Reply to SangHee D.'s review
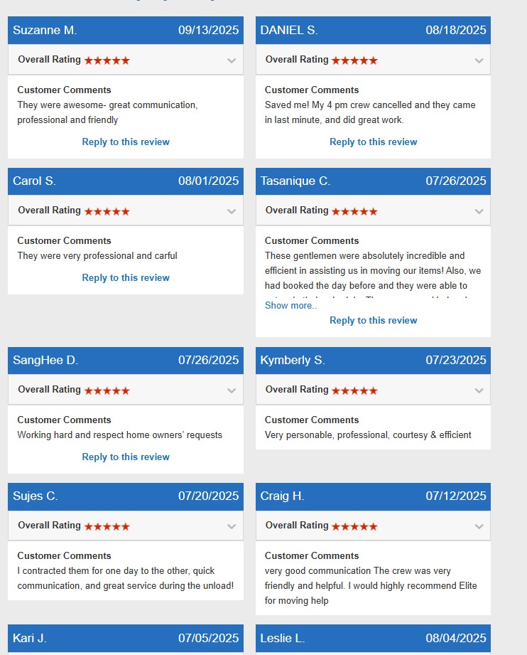 point(126,457)
